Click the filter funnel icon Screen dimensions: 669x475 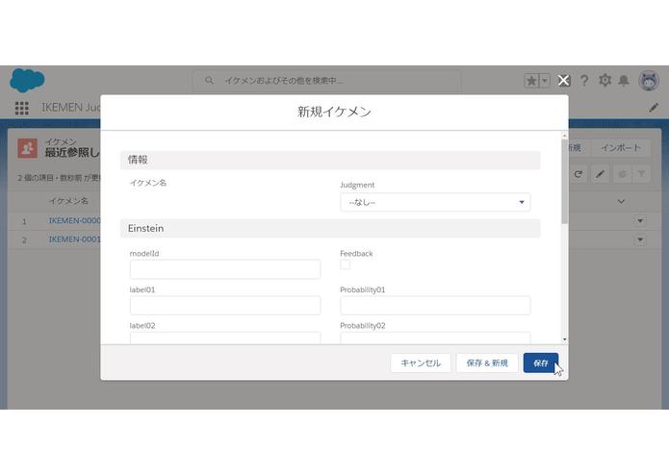(x=641, y=174)
